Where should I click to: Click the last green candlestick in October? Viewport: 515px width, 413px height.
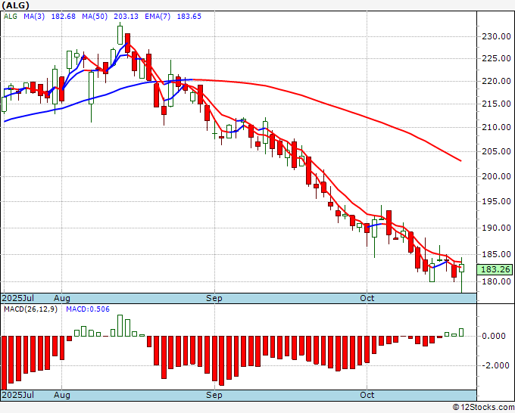[461, 268]
